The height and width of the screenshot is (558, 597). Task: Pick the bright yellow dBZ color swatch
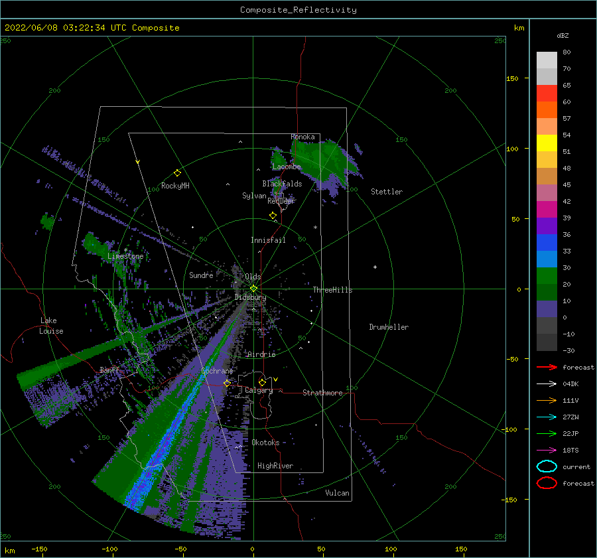(x=547, y=143)
